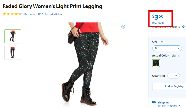Click the Actual Color label text
Image resolution: width=186 pixels, height=108 pixels.
coord(161,56)
